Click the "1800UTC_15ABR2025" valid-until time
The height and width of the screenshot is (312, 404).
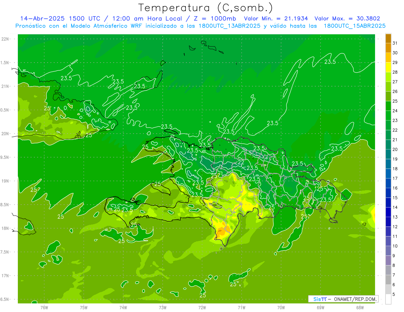tap(355, 26)
